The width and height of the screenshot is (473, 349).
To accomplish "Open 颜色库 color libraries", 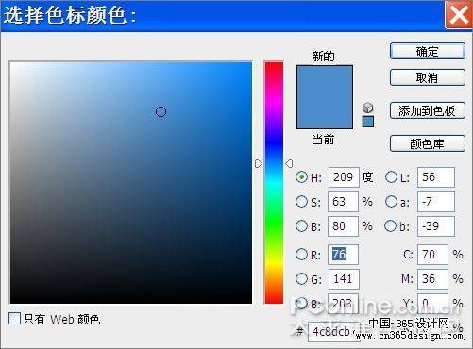I will pyautogui.click(x=428, y=143).
